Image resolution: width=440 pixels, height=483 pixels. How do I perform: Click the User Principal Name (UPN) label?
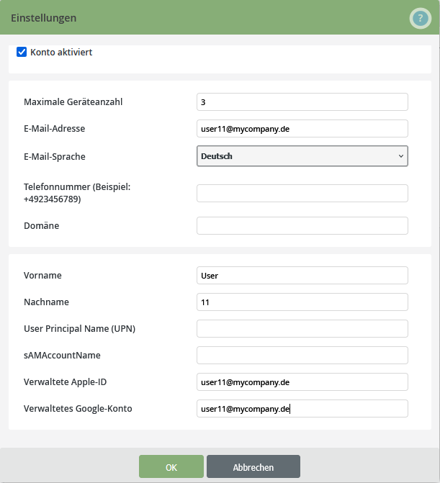(x=79, y=329)
